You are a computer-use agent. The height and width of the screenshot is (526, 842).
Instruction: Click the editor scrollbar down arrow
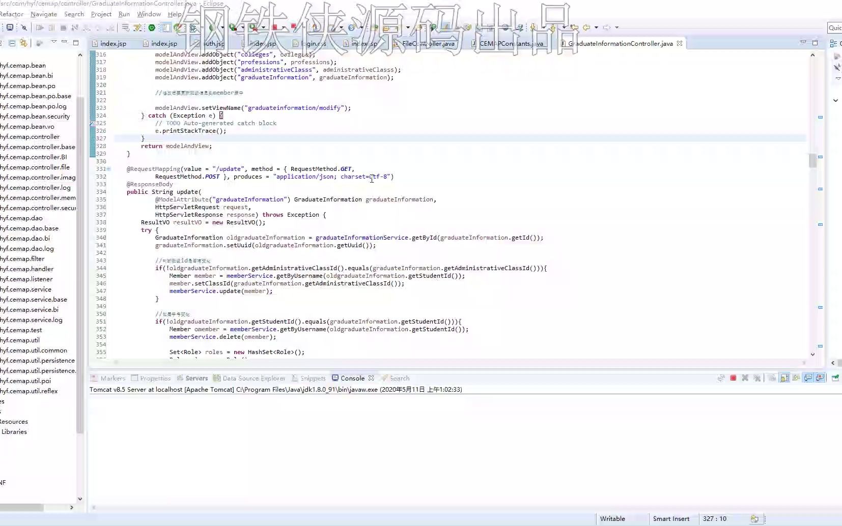coord(812,354)
